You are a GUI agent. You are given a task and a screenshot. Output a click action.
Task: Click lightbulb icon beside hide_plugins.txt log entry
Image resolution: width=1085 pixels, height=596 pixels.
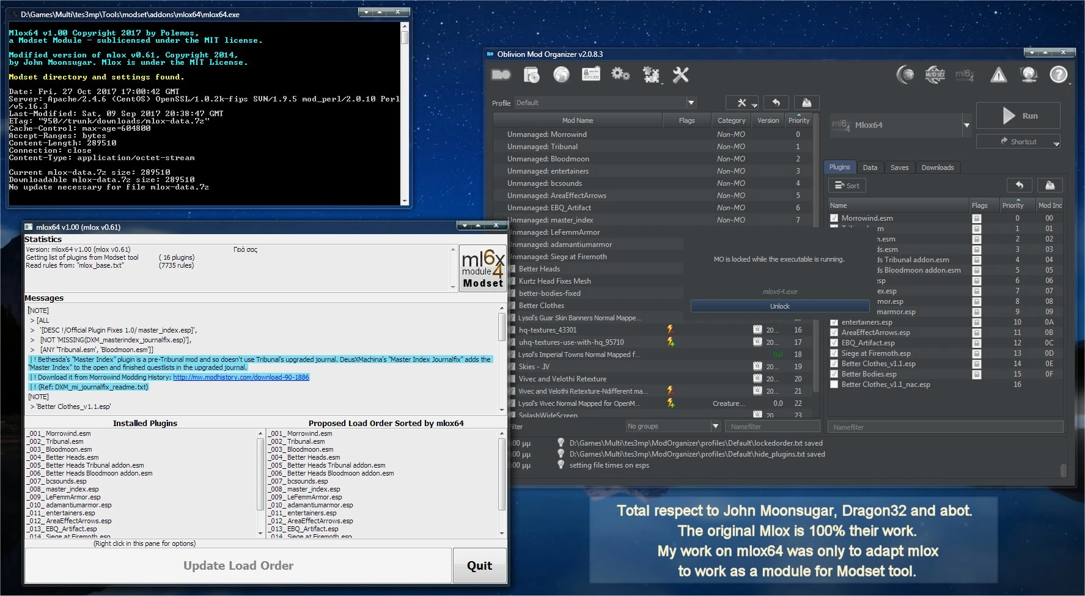(x=561, y=454)
